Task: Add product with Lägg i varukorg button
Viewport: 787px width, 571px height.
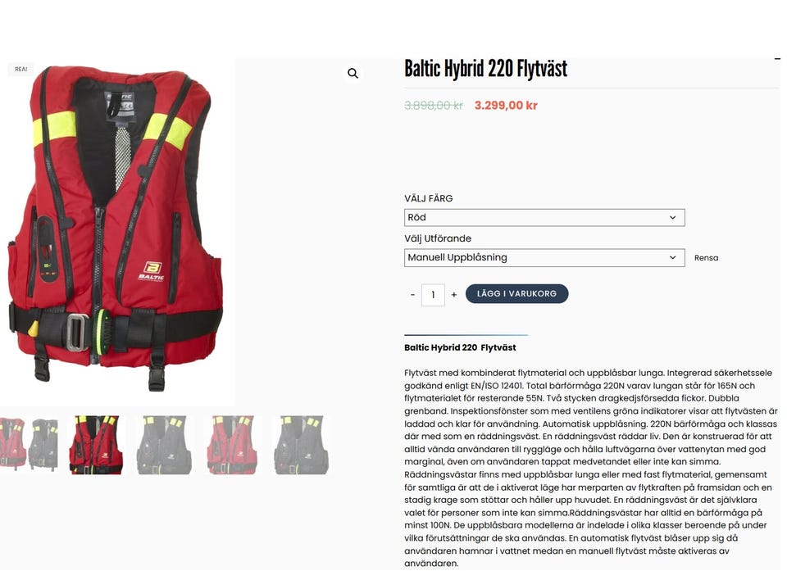Action: tap(516, 293)
